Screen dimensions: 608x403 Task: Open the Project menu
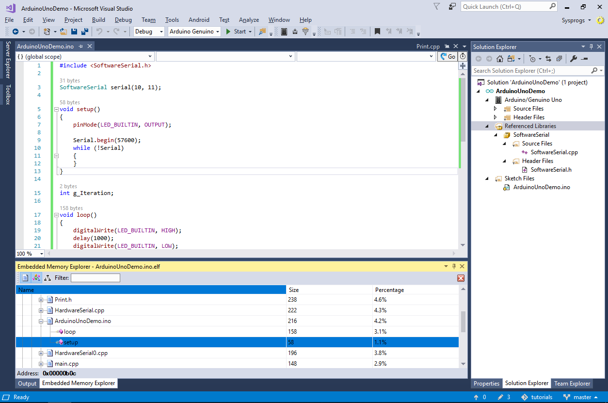(x=73, y=20)
